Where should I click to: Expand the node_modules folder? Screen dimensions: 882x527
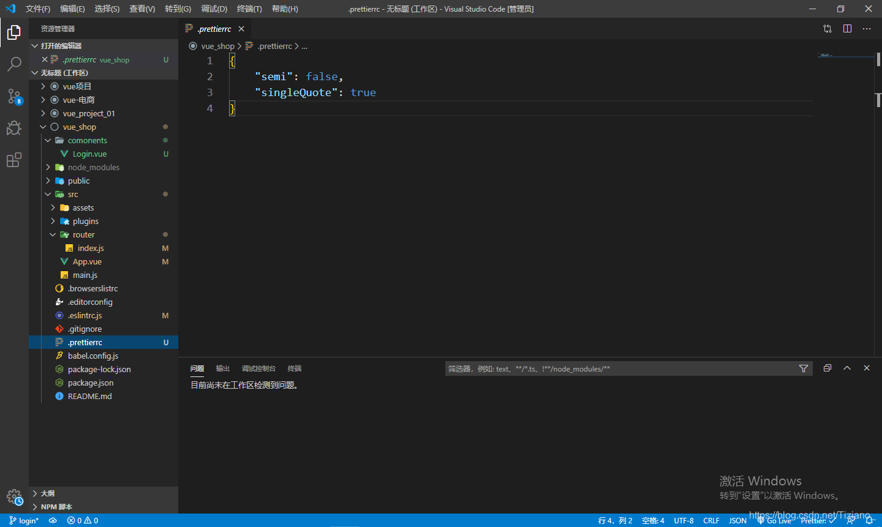tap(48, 166)
